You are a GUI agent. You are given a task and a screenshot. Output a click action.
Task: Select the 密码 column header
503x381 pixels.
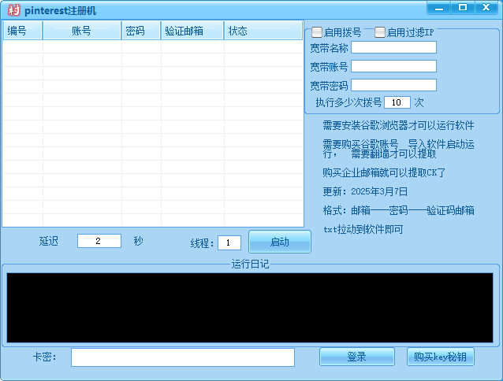(x=141, y=31)
